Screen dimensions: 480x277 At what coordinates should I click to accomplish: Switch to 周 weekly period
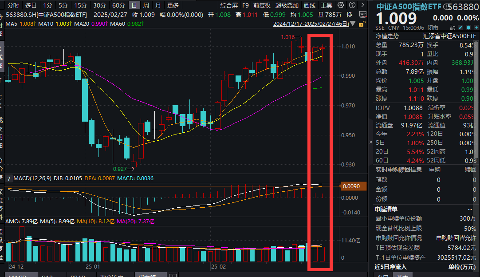coord(146,5)
